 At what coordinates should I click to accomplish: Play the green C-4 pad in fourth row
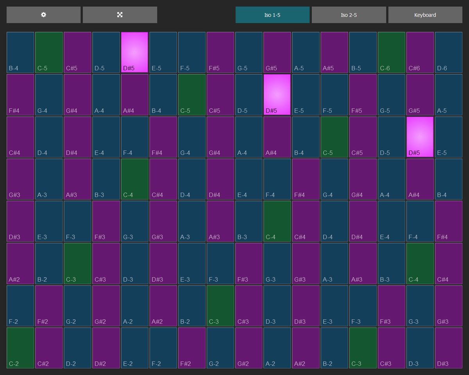pos(134,178)
